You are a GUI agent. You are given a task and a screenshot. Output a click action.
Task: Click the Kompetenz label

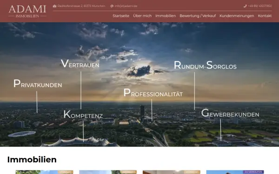tap(83, 114)
